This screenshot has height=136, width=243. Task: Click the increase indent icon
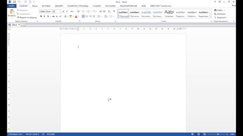[x=104, y=11]
